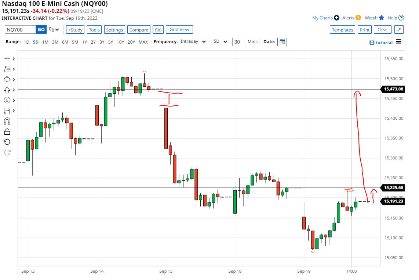Click the f(x) expressions button

(158, 30)
